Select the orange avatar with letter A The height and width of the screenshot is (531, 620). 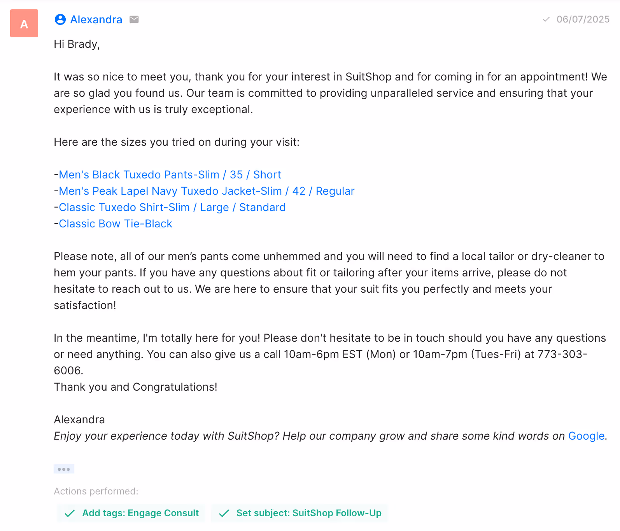point(24,23)
